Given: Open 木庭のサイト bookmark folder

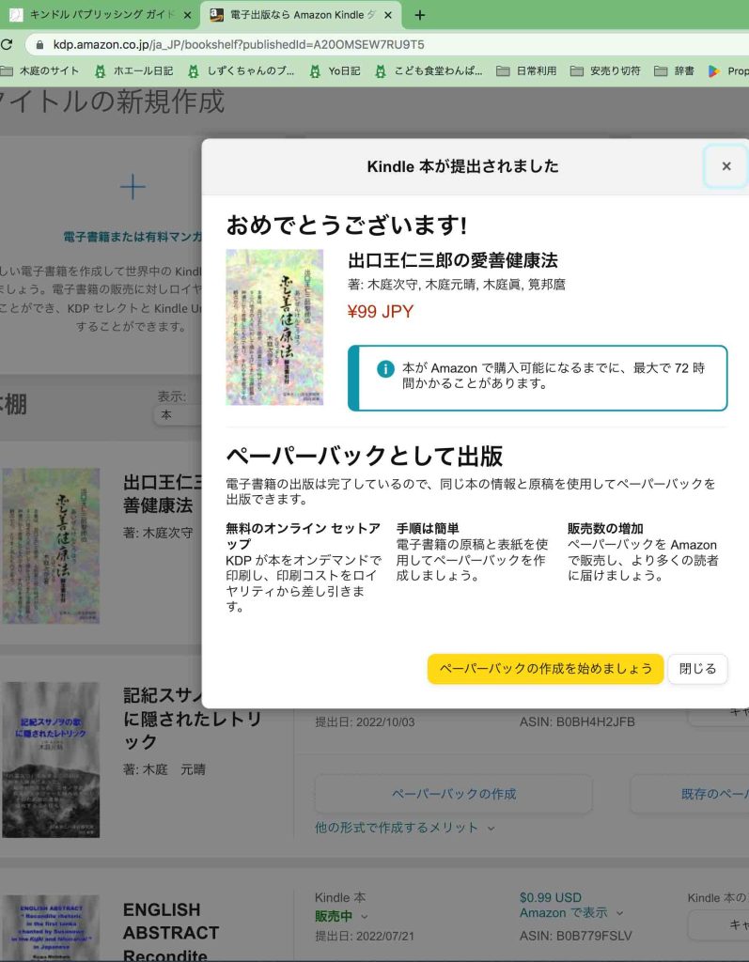Looking at the screenshot, I should coord(40,71).
